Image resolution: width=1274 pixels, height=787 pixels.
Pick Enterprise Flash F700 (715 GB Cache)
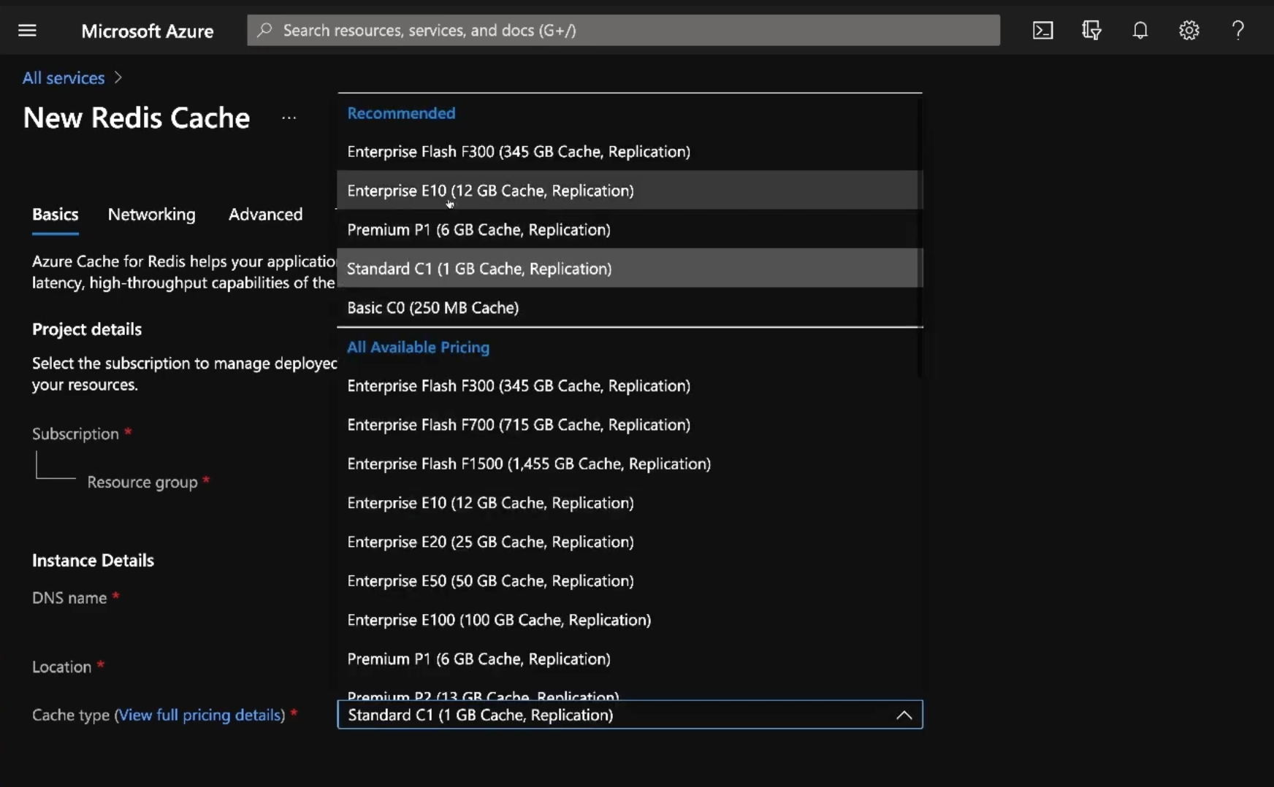(x=630, y=424)
